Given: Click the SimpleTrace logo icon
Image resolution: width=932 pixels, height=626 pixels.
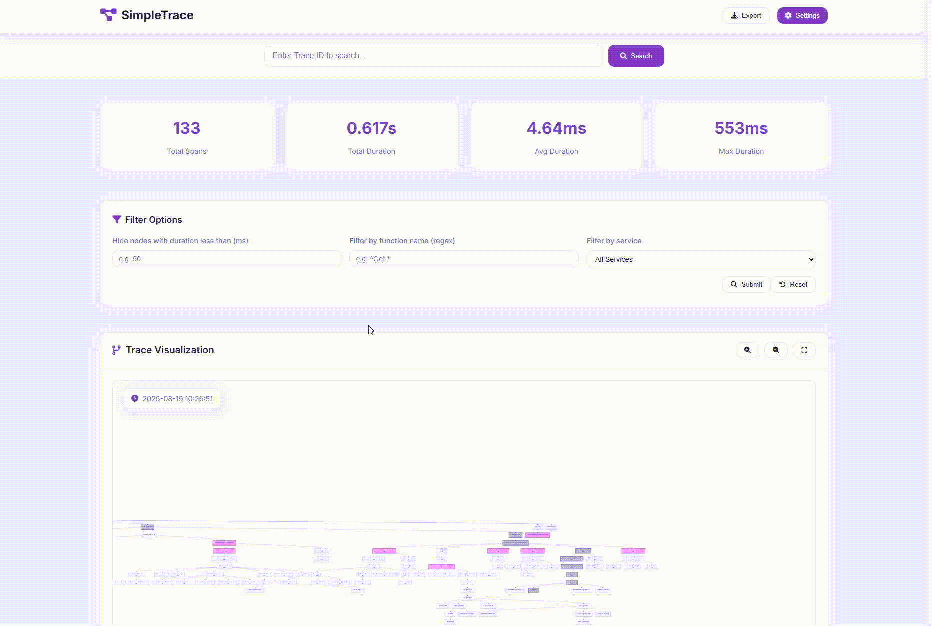Looking at the screenshot, I should pos(108,15).
